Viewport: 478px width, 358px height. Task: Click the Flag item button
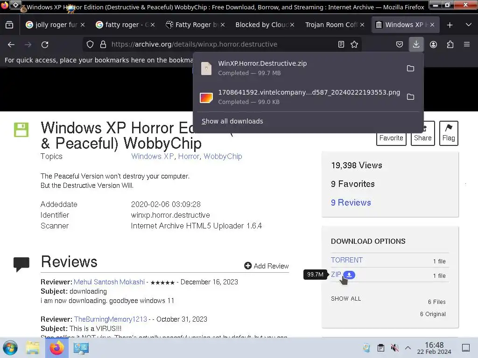[449, 133]
